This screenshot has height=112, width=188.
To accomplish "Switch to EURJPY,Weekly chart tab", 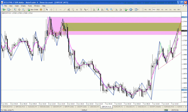I will click(156, 107).
